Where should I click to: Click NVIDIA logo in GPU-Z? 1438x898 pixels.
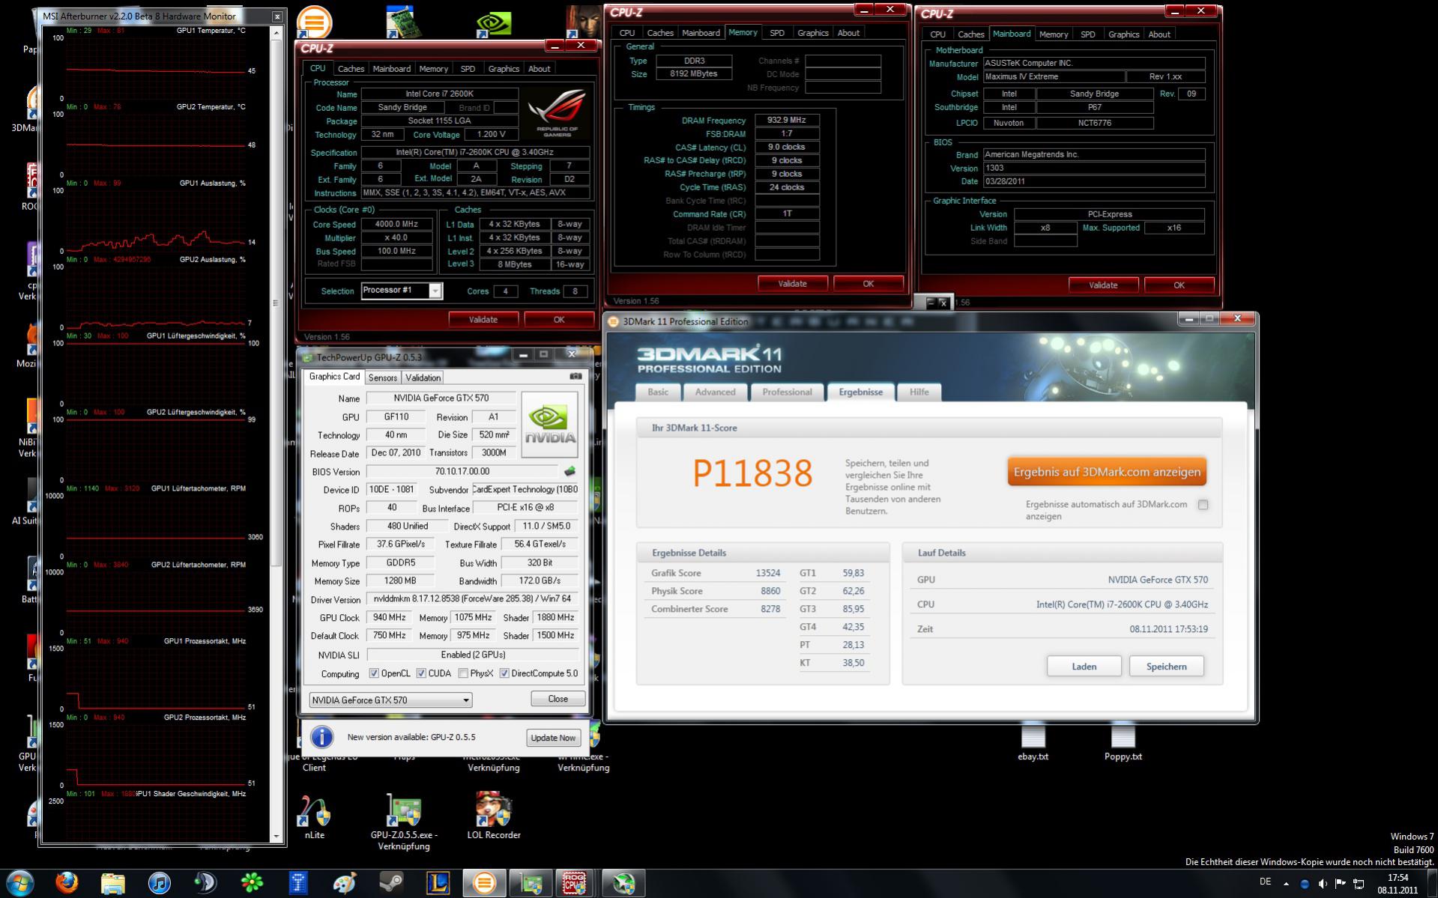point(549,425)
